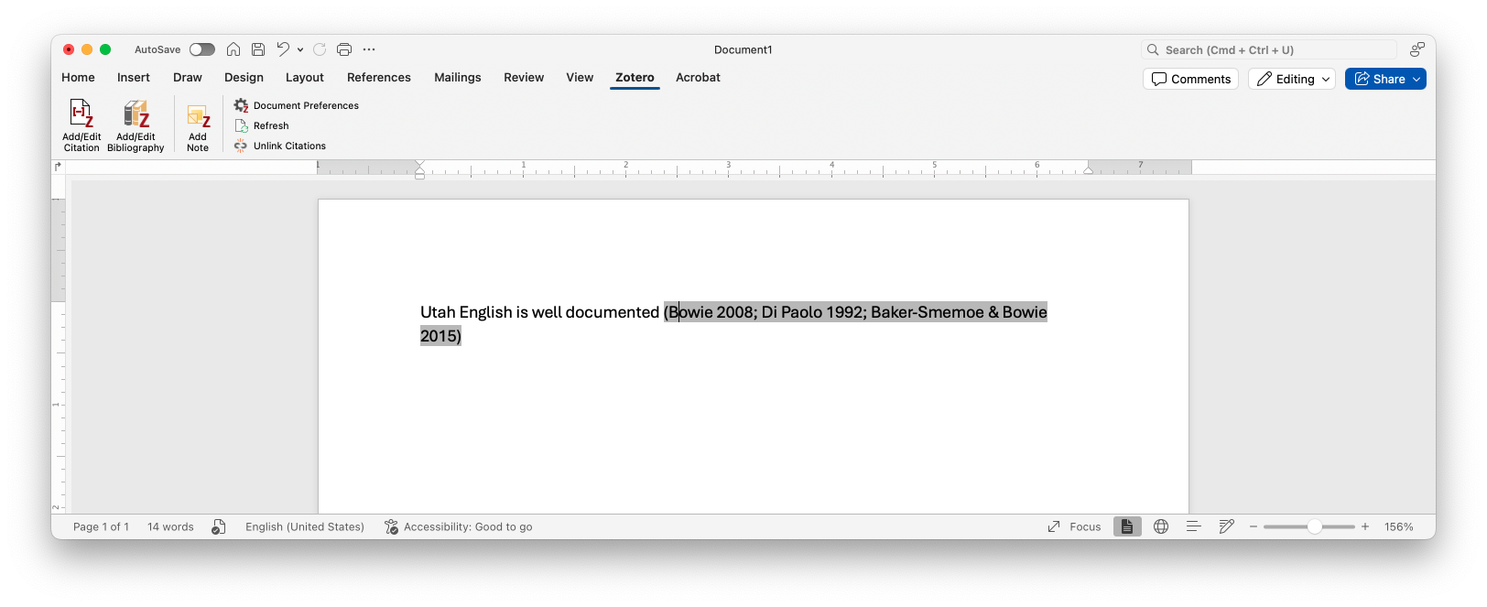Click the Add/Edit Citation icon
Screen dimensions: 1487x607
pyautogui.click(x=81, y=115)
